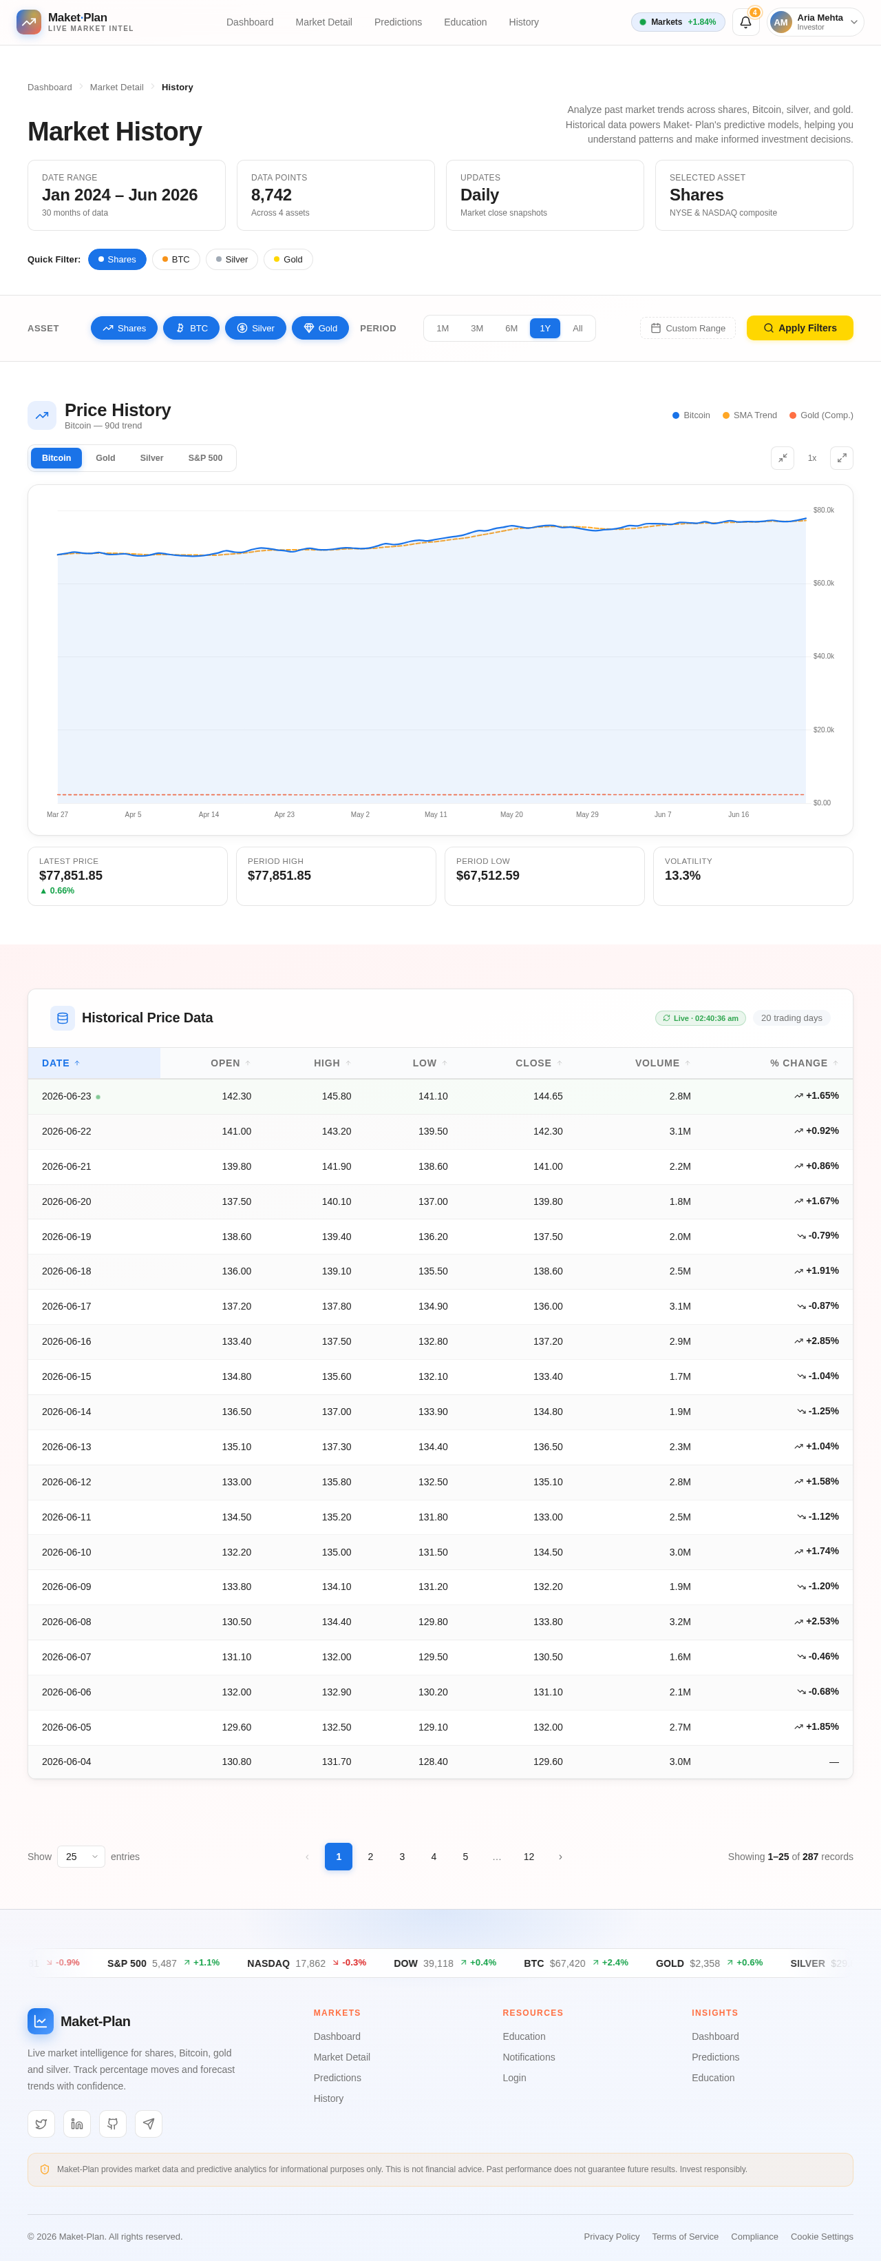Toggle the Gold asset filter chip
Viewport: 881px width, 2261px height.
point(320,329)
